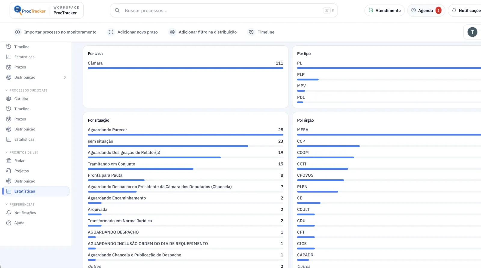This screenshot has width=481, height=268.
Task: Click the Radar building icon
Action: [x=9, y=161]
